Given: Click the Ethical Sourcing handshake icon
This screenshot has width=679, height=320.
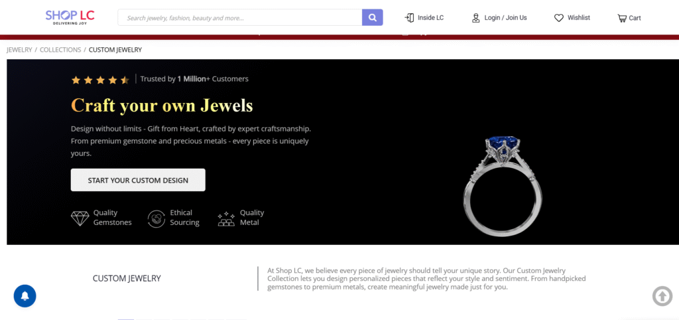Looking at the screenshot, I should [156, 218].
